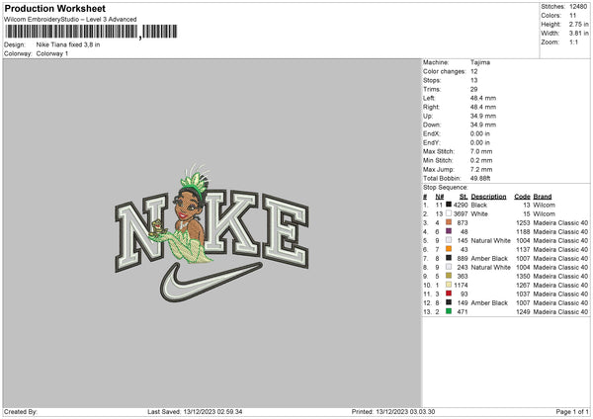Select the Printed timestamp 13/12/2023 03:03:30
This screenshot has width=593, height=419.
coord(405,411)
